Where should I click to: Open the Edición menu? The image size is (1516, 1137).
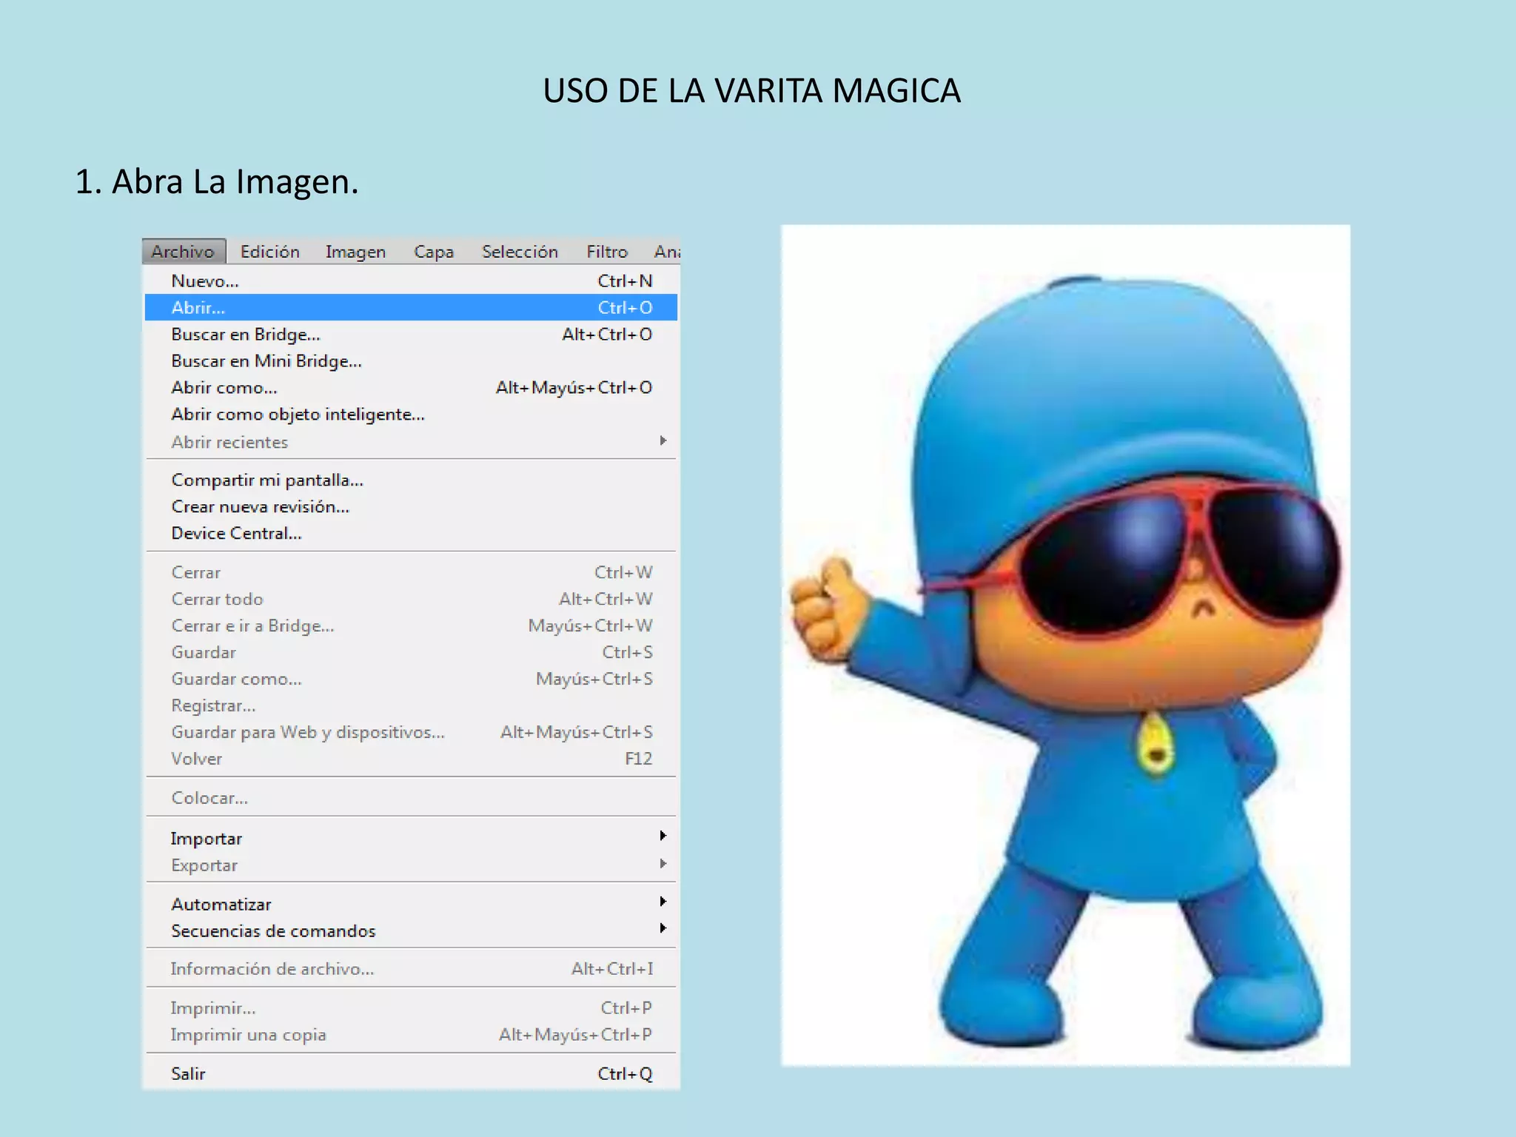point(269,252)
